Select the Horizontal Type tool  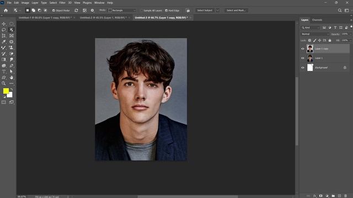tap(4, 71)
